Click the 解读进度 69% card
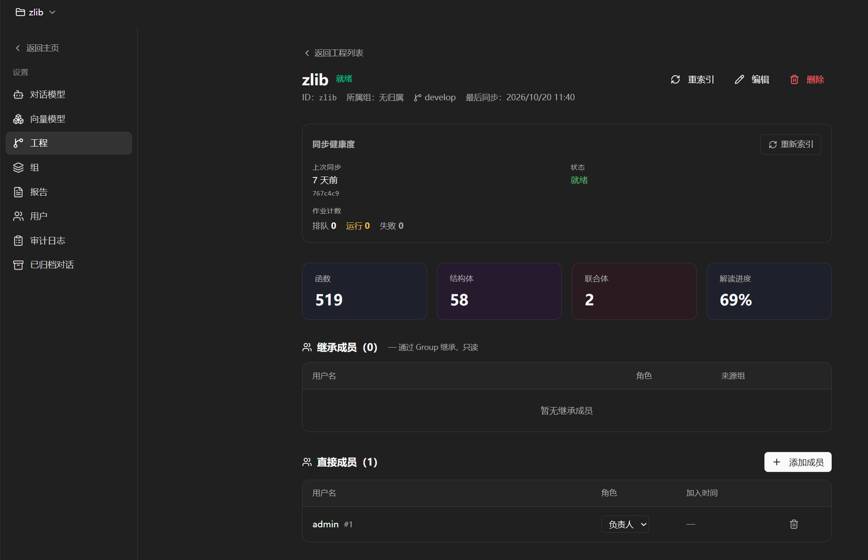 [769, 291]
